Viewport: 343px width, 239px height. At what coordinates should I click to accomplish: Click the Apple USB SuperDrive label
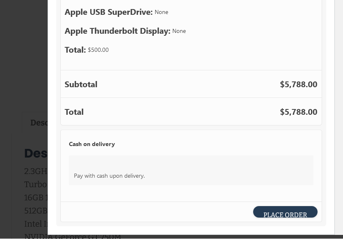tap(109, 12)
